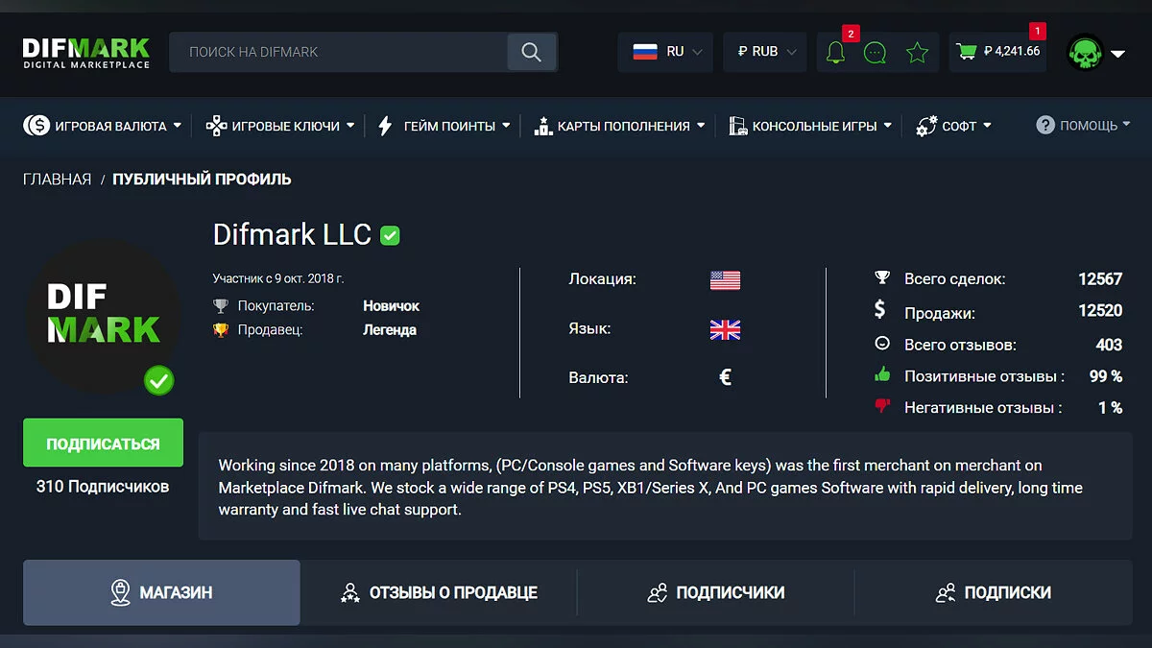Go to Главная breadcrumb link
The image size is (1152, 648).
[58, 180]
